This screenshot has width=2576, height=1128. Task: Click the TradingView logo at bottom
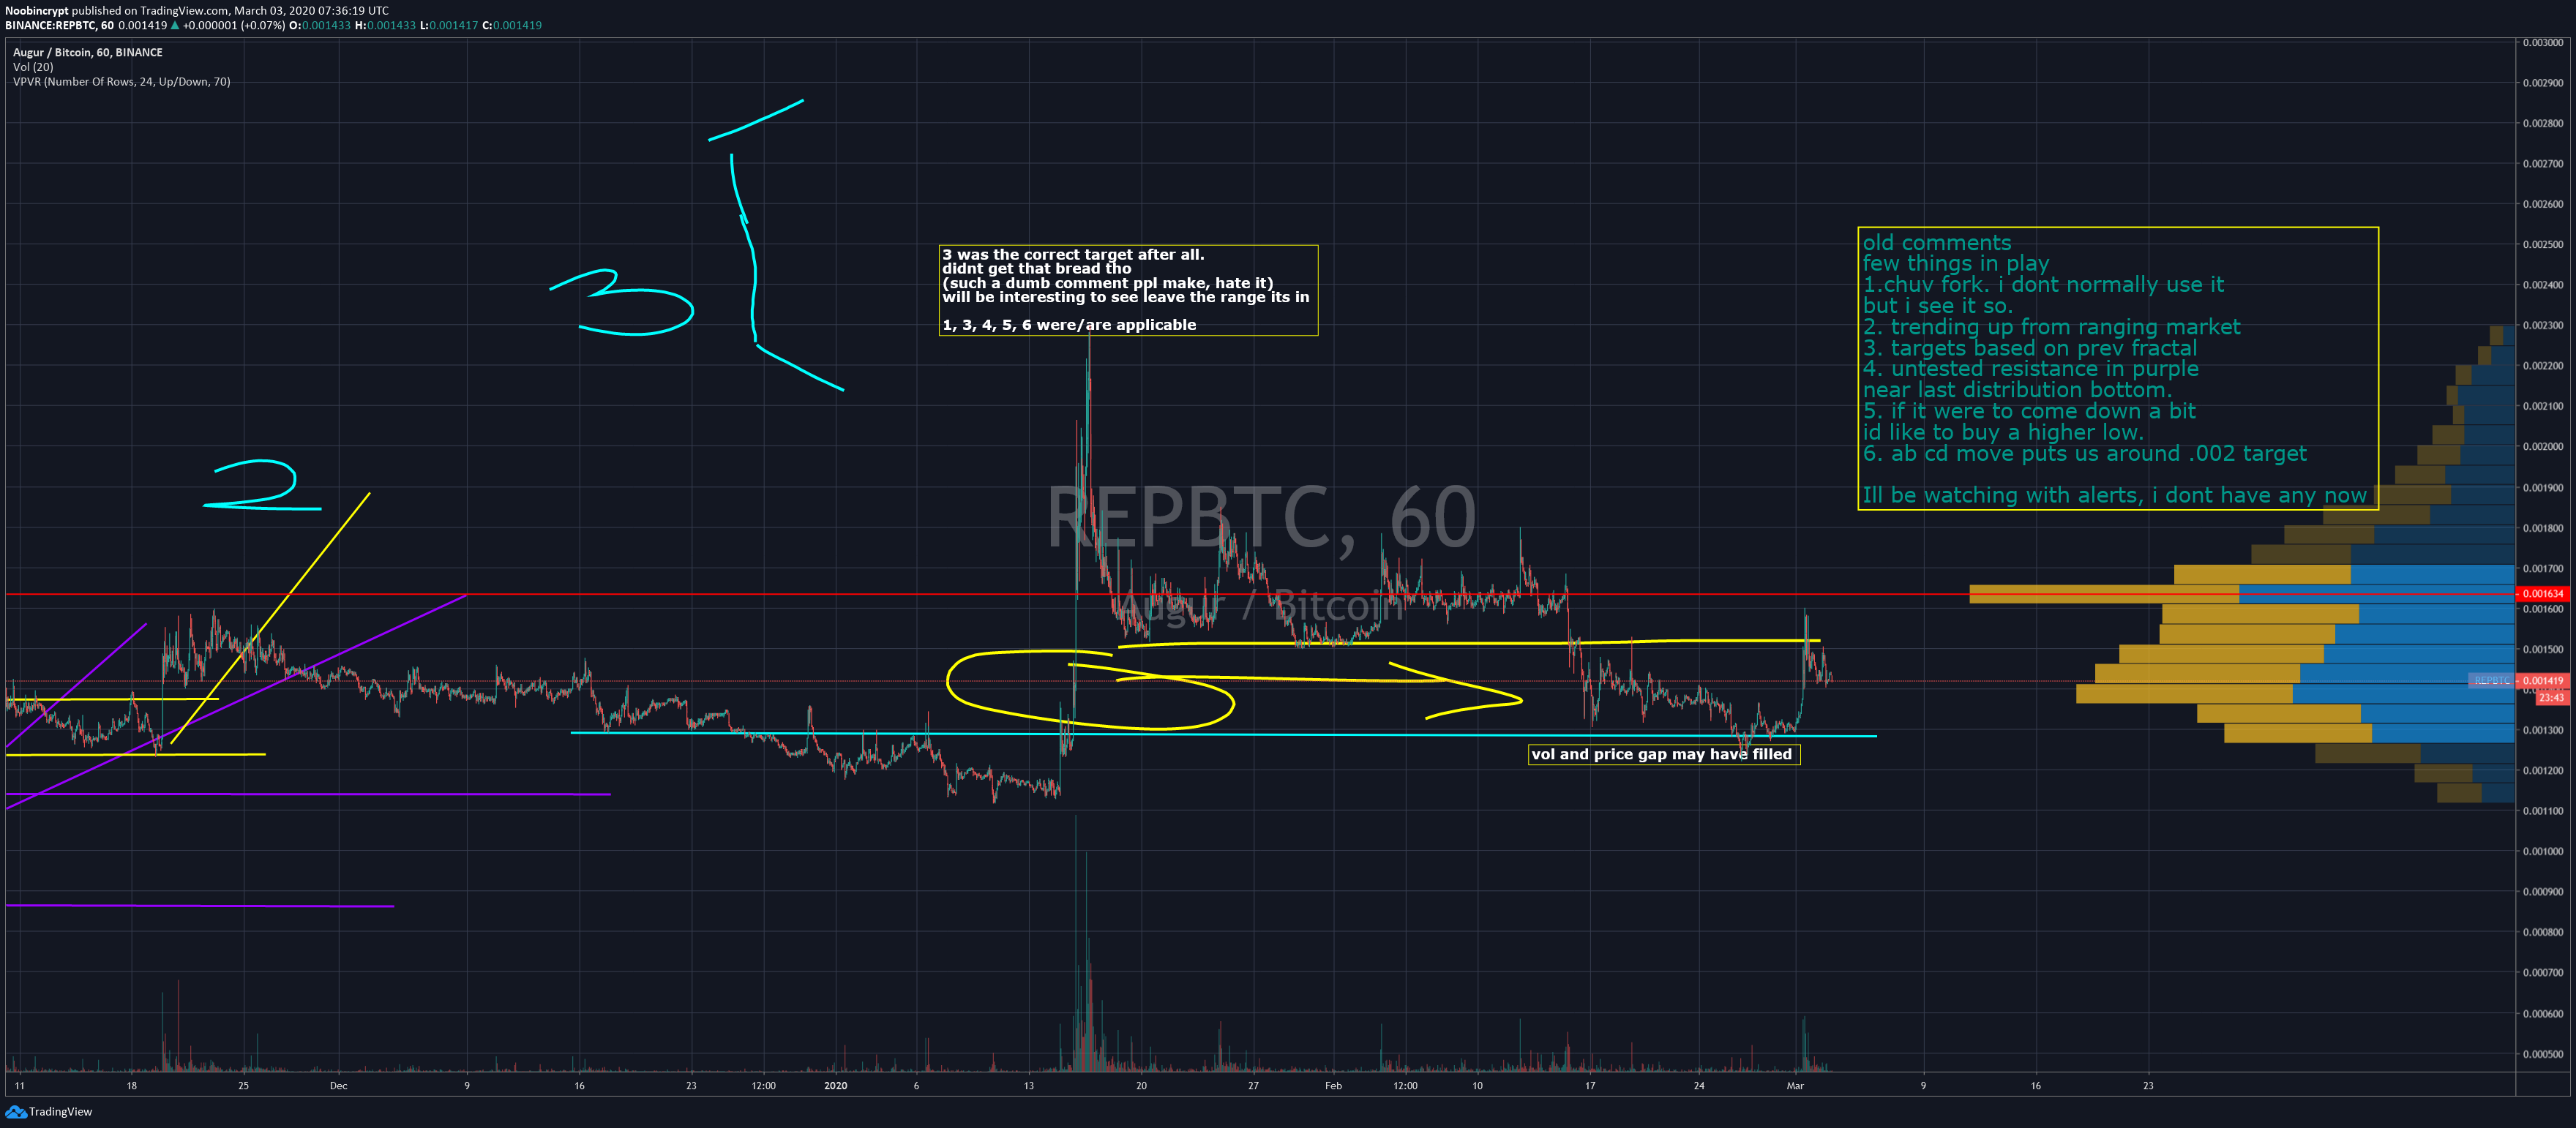pos(49,1111)
